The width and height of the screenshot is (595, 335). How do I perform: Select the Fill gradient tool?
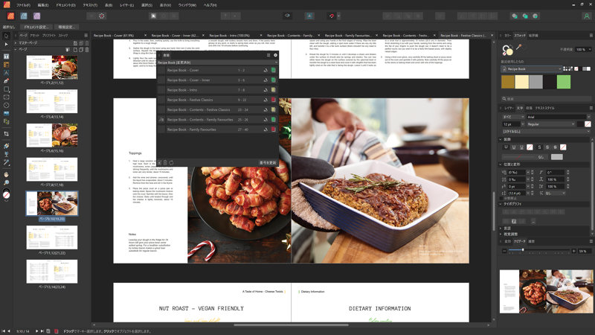coord(6,146)
